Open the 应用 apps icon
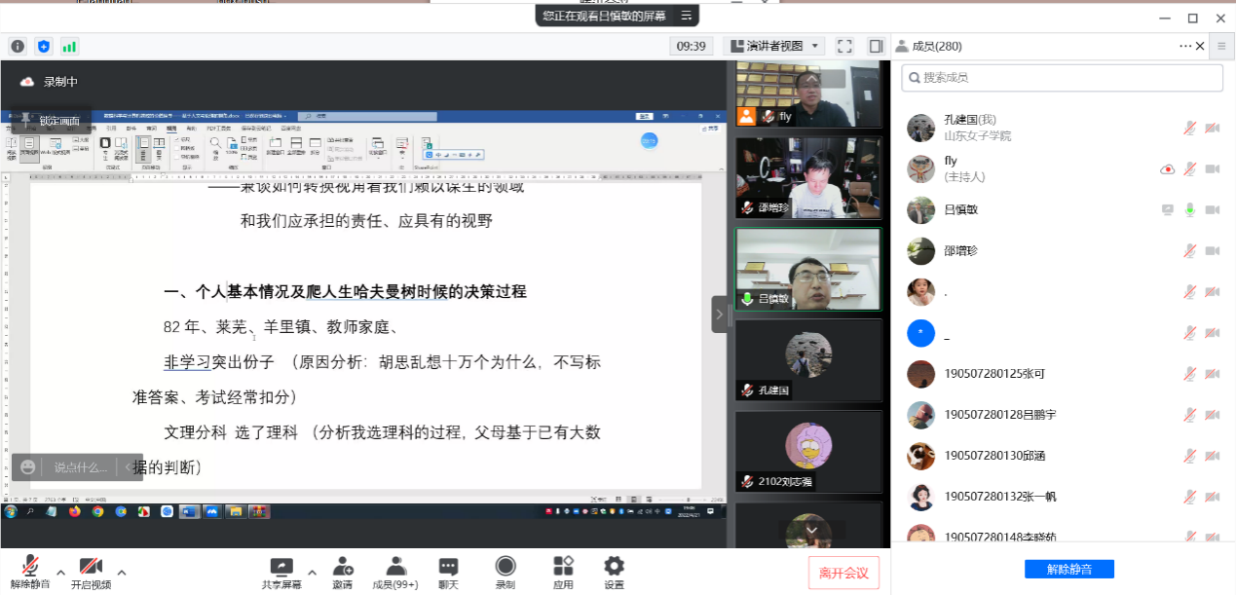This screenshot has height=595, width=1236. point(563,572)
